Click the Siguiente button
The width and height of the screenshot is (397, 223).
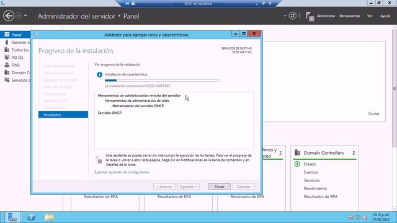point(189,186)
